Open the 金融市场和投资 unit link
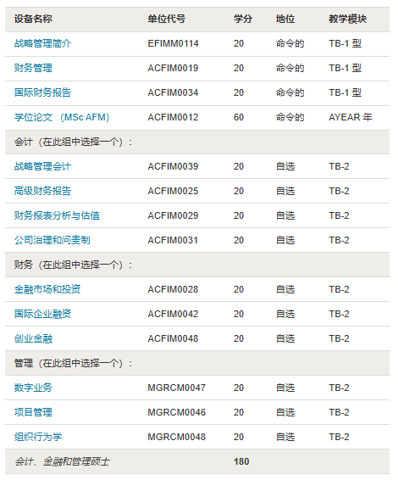 tap(47, 289)
